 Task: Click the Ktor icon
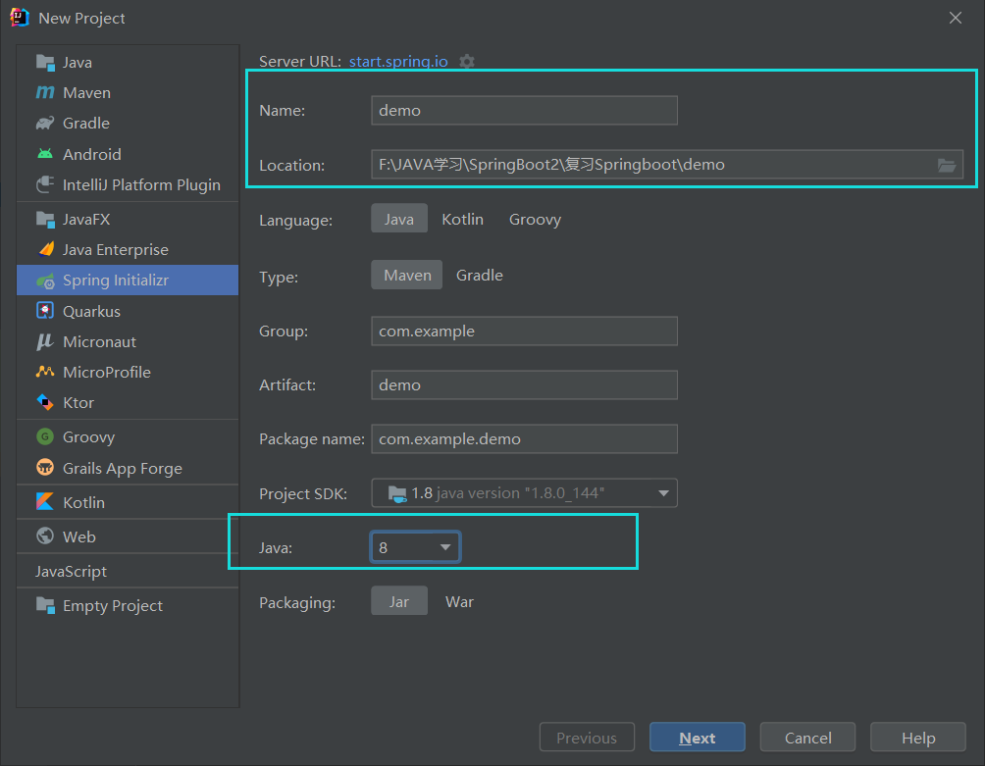pyautogui.click(x=45, y=402)
